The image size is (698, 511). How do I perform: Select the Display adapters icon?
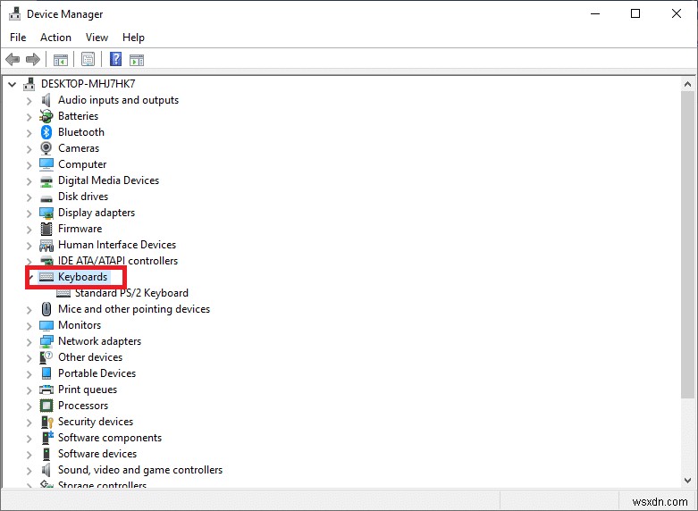point(46,213)
